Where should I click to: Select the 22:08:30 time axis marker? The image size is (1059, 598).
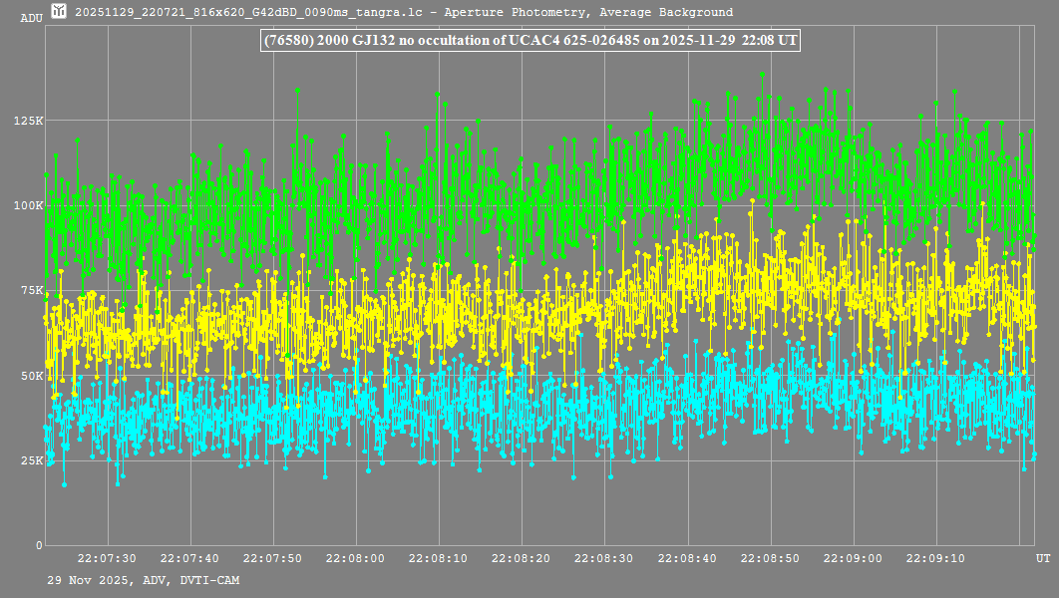(604, 559)
